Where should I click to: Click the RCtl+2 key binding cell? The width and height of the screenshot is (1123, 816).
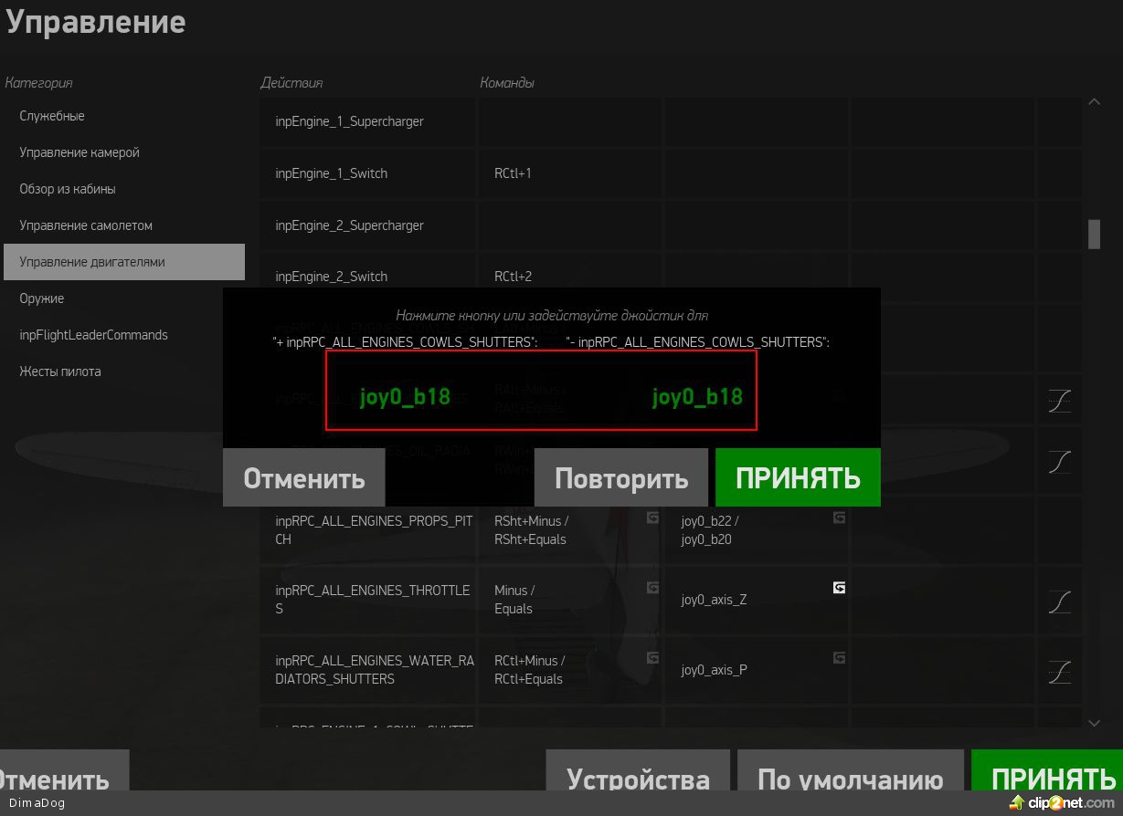point(568,277)
